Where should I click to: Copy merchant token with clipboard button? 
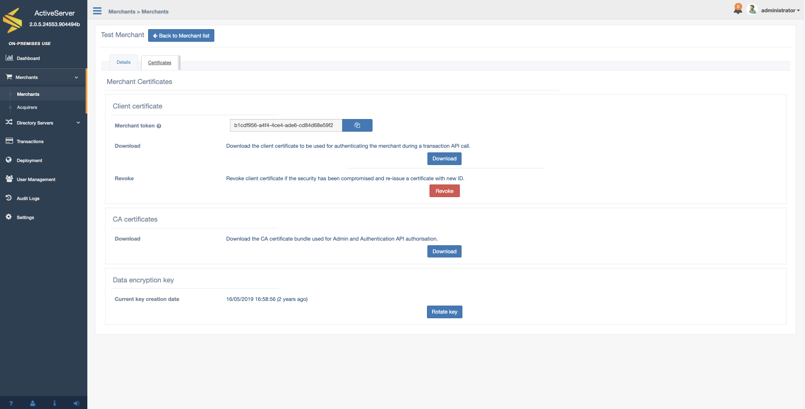click(357, 125)
